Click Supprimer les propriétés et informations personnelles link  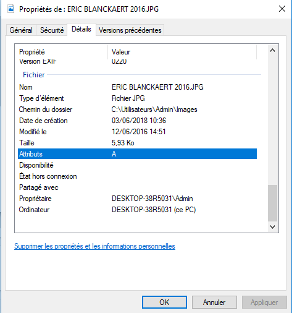[x=94, y=246]
